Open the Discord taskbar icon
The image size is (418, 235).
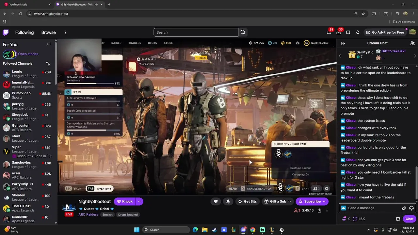[243, 230]
